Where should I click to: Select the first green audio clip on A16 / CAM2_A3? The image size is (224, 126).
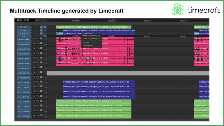94,111
